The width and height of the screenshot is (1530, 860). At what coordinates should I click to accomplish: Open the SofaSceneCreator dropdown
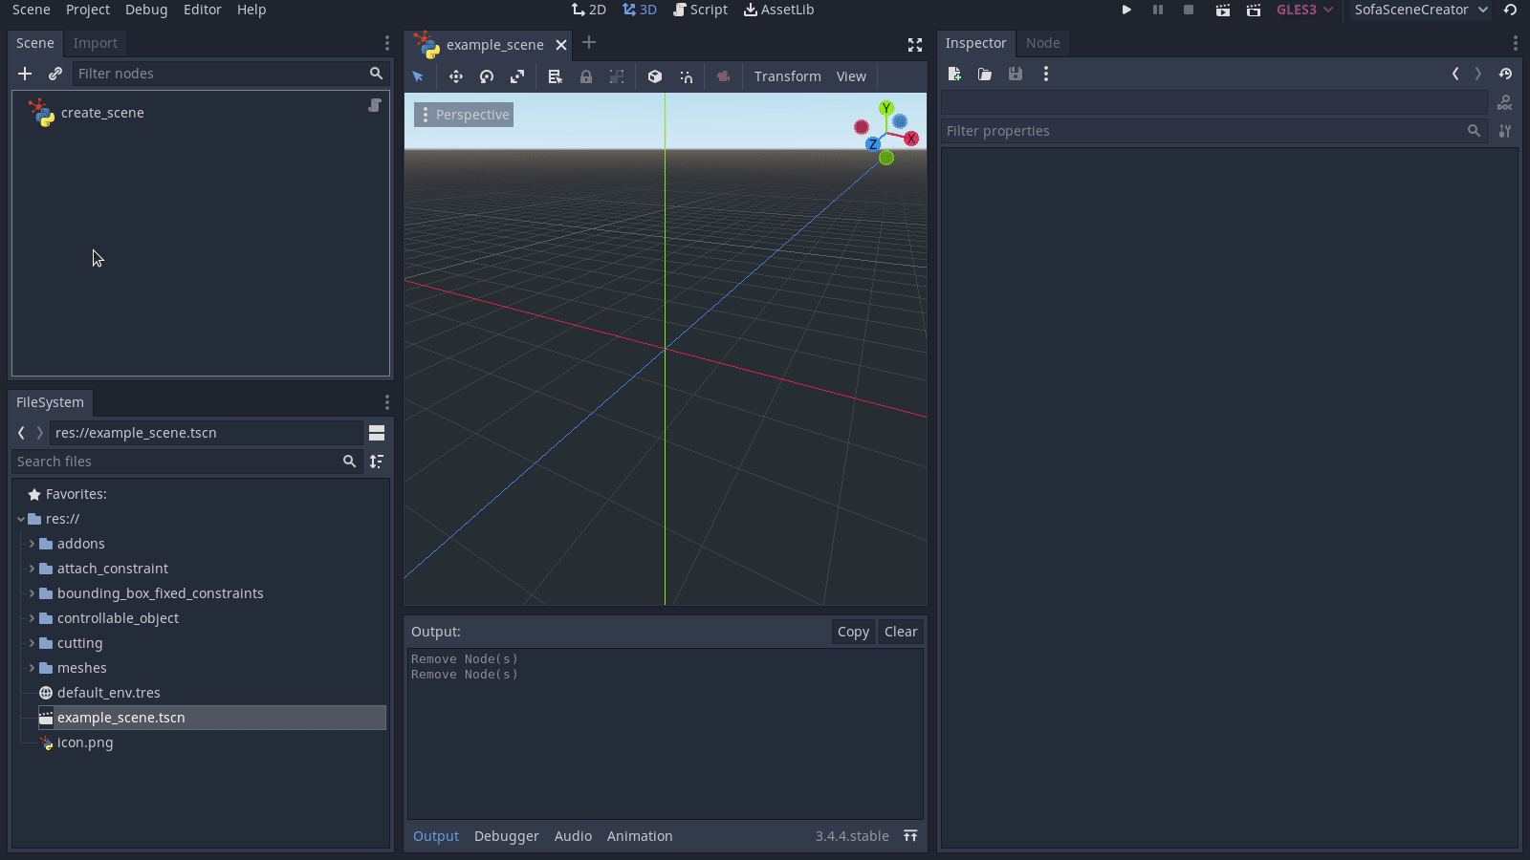(1421, 10)
